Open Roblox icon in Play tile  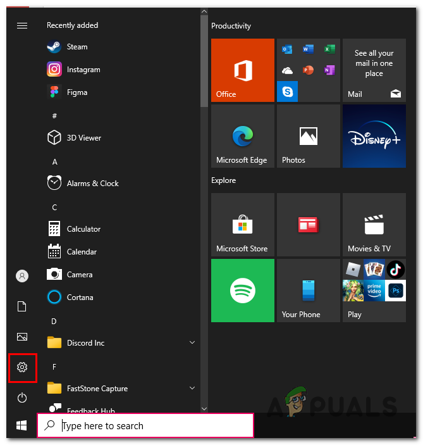tap(353, 269)
